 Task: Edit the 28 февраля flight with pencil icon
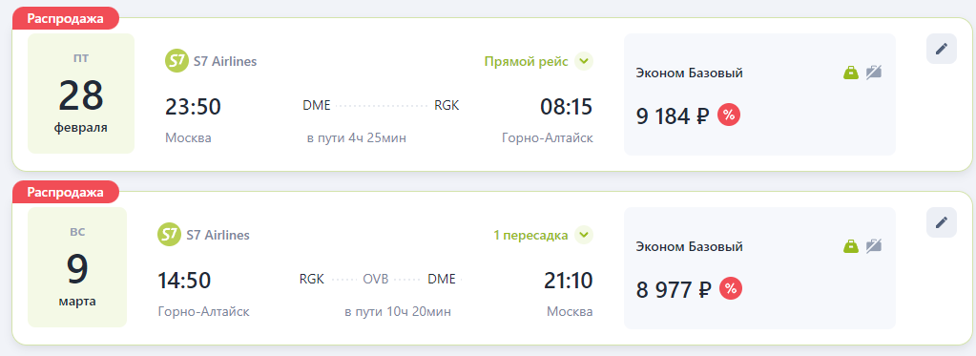click(941, 49)
